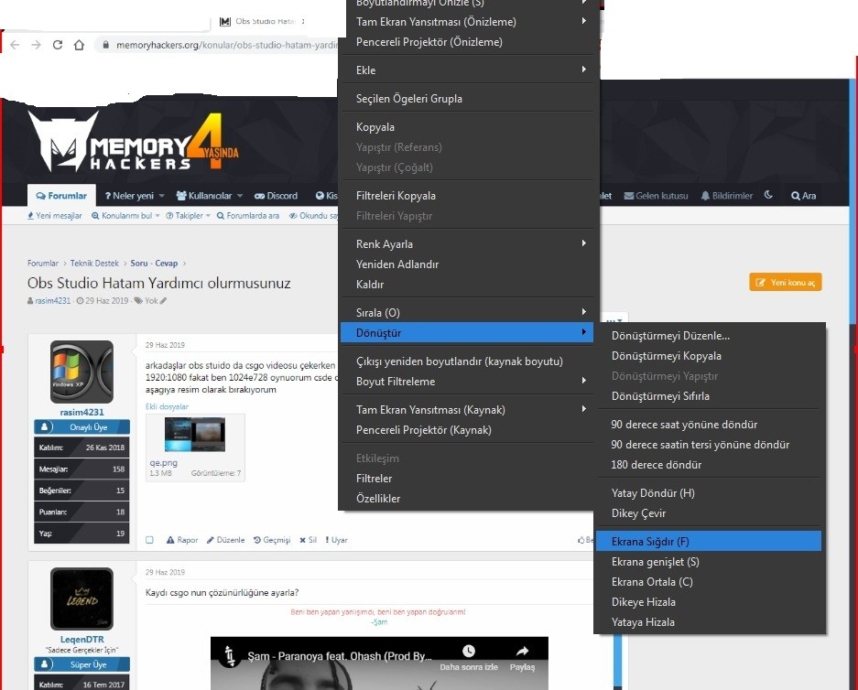
Task: Open Gelen kutusu inbox
Action: click(x=656, y=196)
